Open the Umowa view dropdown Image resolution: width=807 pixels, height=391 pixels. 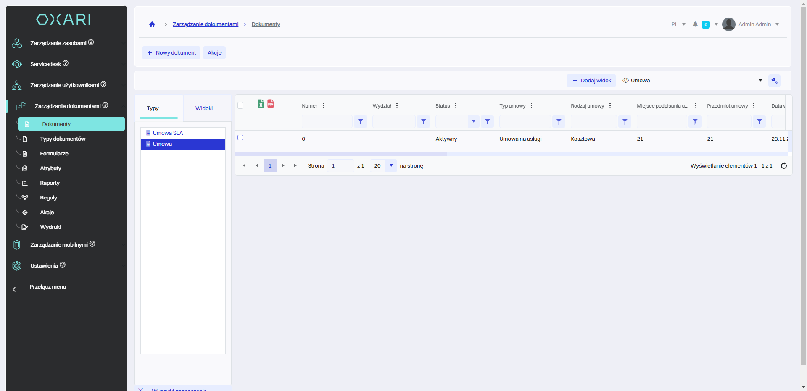coord(760,81)
